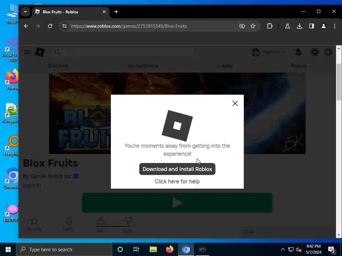Click the green Play button

177,203
